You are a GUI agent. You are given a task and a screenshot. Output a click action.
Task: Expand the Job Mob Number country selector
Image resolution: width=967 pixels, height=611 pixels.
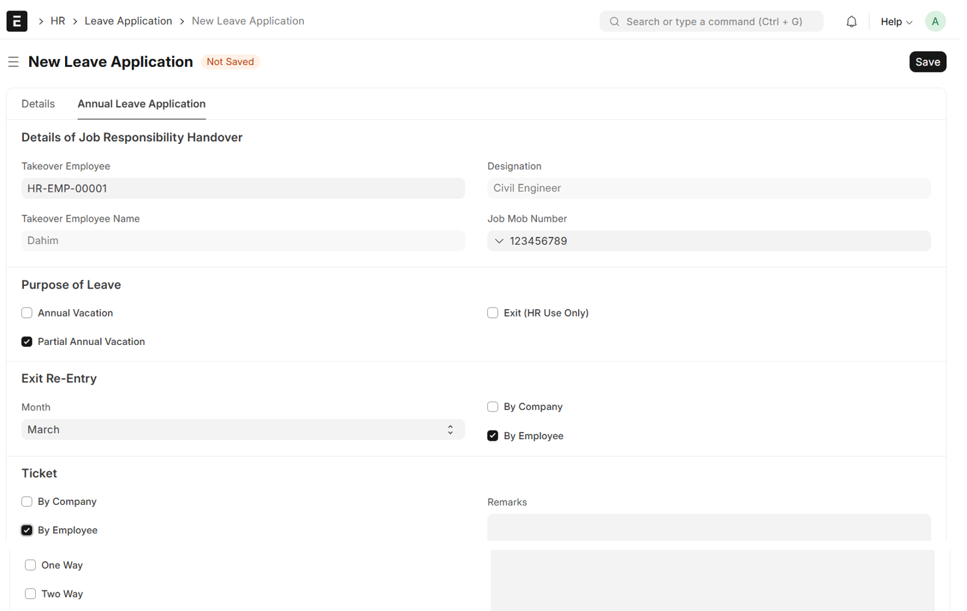499,241
